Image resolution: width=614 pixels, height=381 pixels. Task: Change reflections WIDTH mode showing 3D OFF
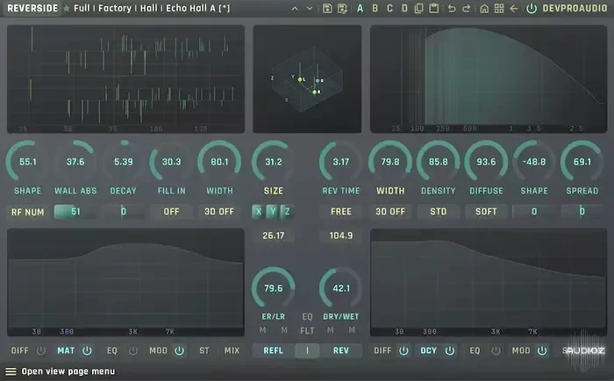219,212
